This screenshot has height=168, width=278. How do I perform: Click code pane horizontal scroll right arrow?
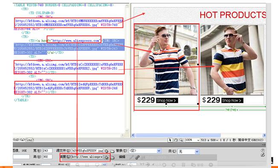tap(122, 135)
